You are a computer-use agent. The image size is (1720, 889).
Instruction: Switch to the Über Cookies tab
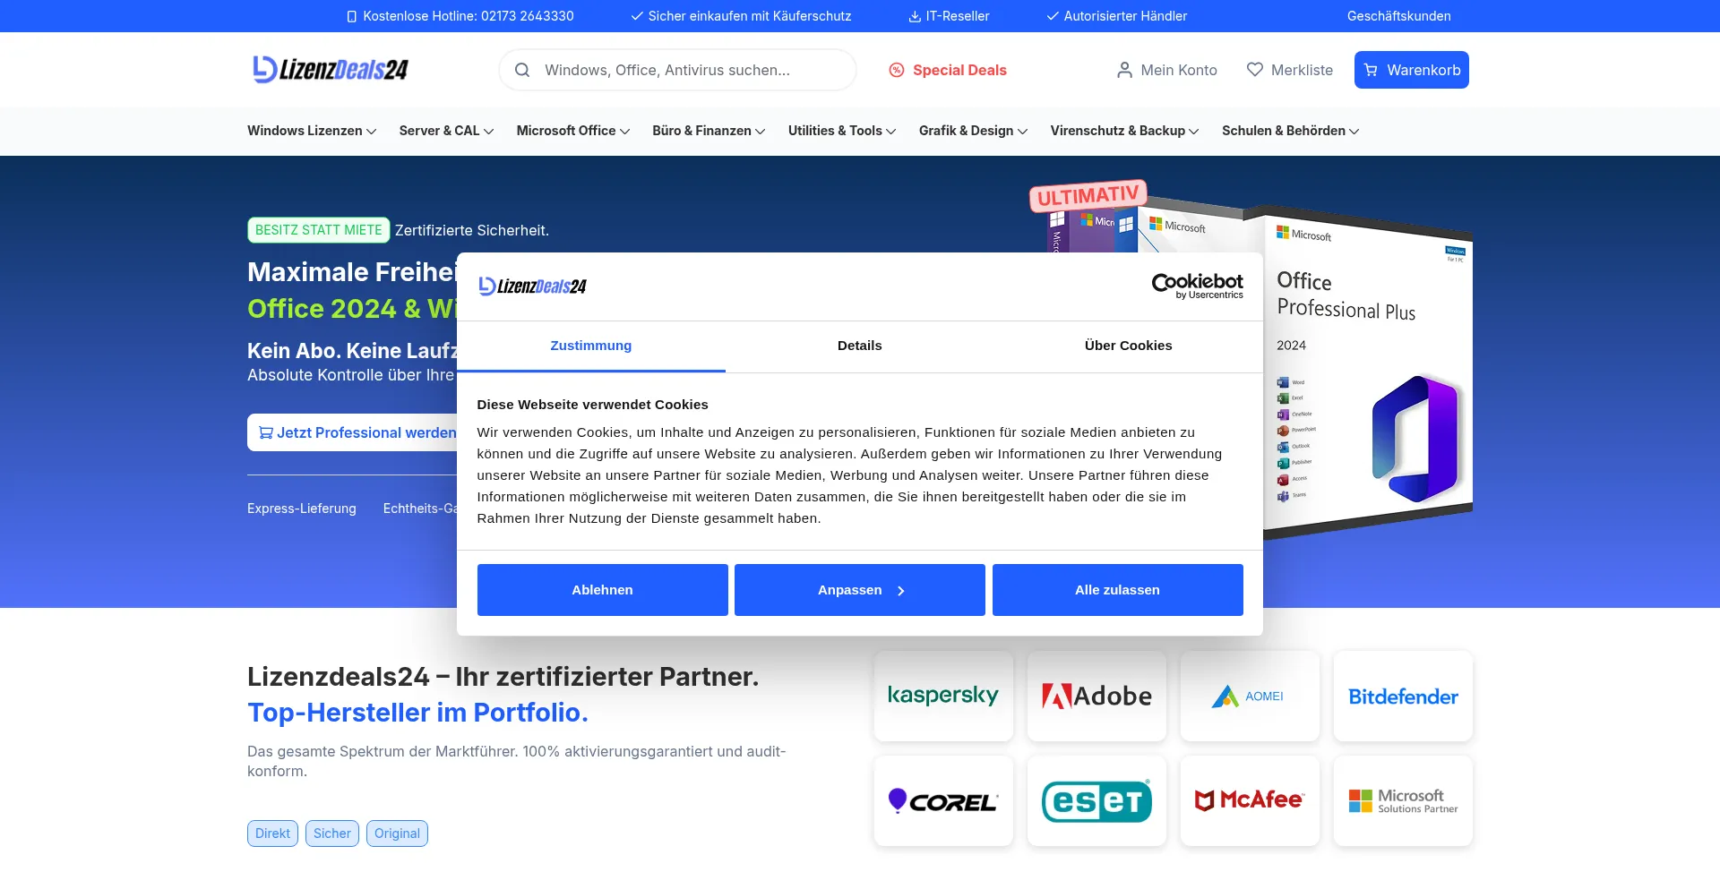[x=1129, y=346]
